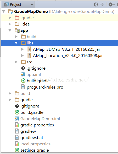118x154 pixels.
Task: Click the libs folder icon
Action: click(23, 43)
